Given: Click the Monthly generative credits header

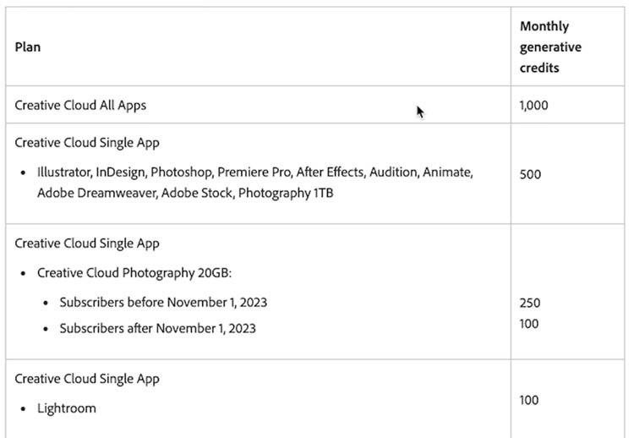Looking at the screenshot, I should 550,47.
